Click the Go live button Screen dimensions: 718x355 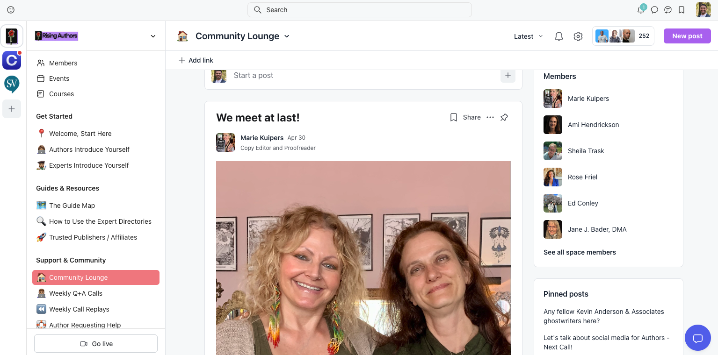96,343
